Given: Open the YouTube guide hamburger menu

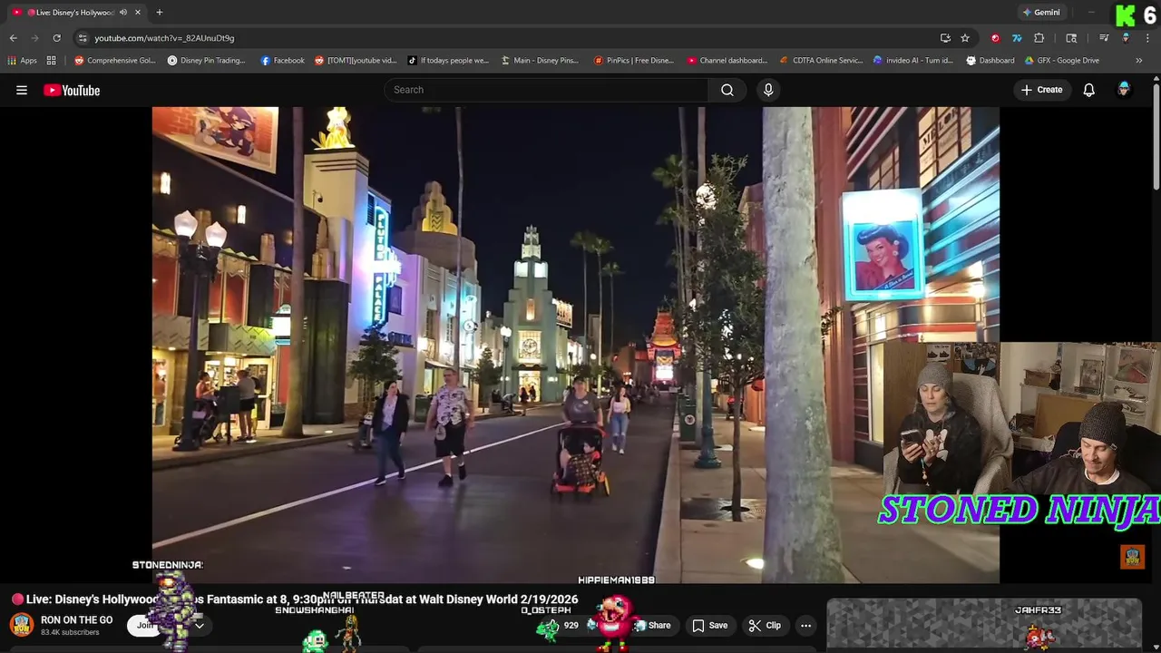Looking at the screenshot, I should click(22, 90).
